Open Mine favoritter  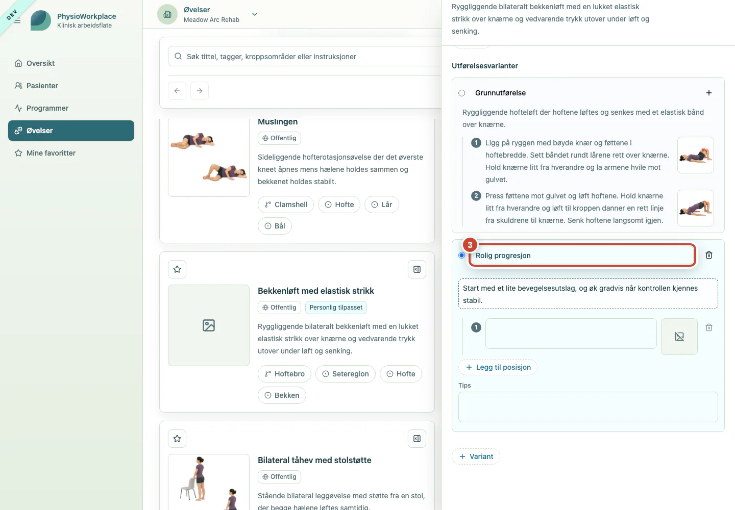pyautogui.click(x=71, y=153)
